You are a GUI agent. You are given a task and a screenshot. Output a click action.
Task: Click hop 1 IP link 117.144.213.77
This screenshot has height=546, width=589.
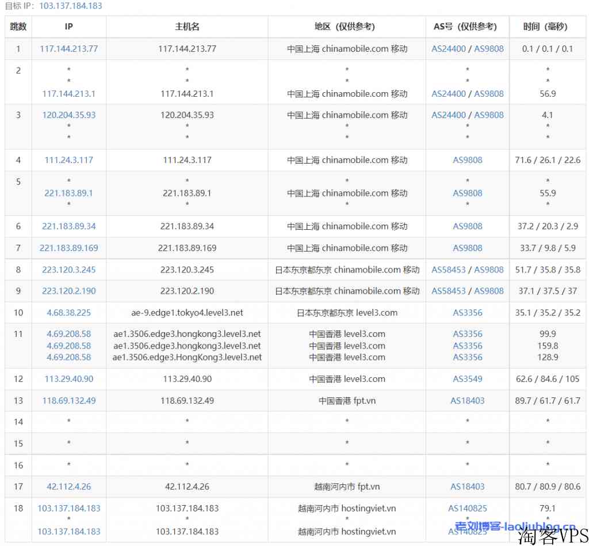click(69, 48)
